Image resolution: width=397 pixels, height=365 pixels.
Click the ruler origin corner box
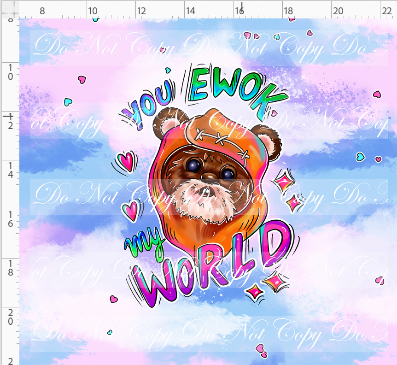pos(10,10)
